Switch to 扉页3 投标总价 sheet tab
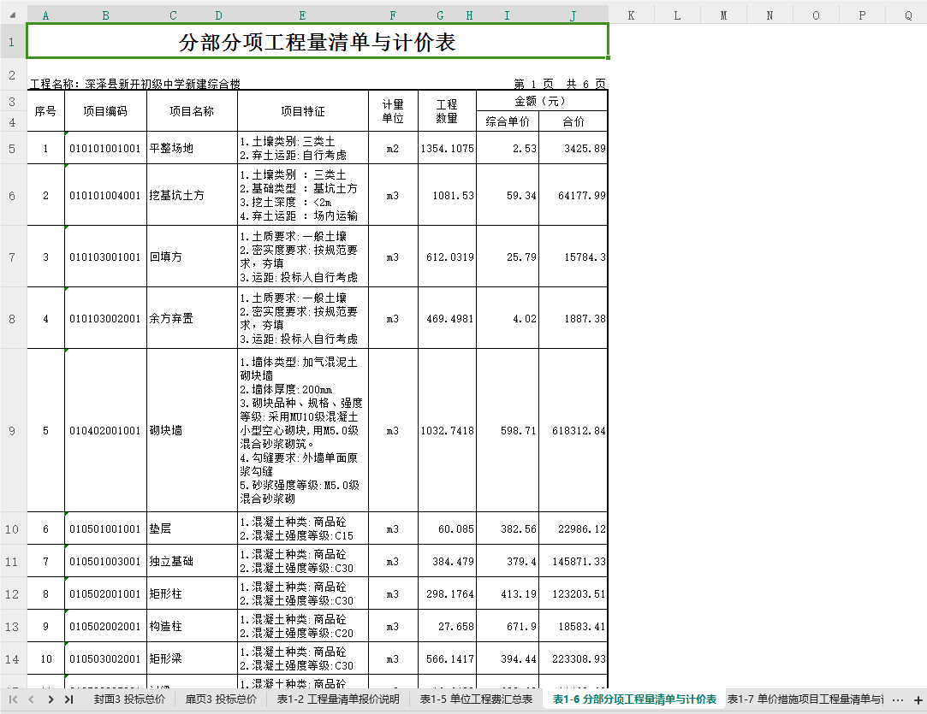The height and width of the screenshot is (714, 927). [x=221, y=699]
